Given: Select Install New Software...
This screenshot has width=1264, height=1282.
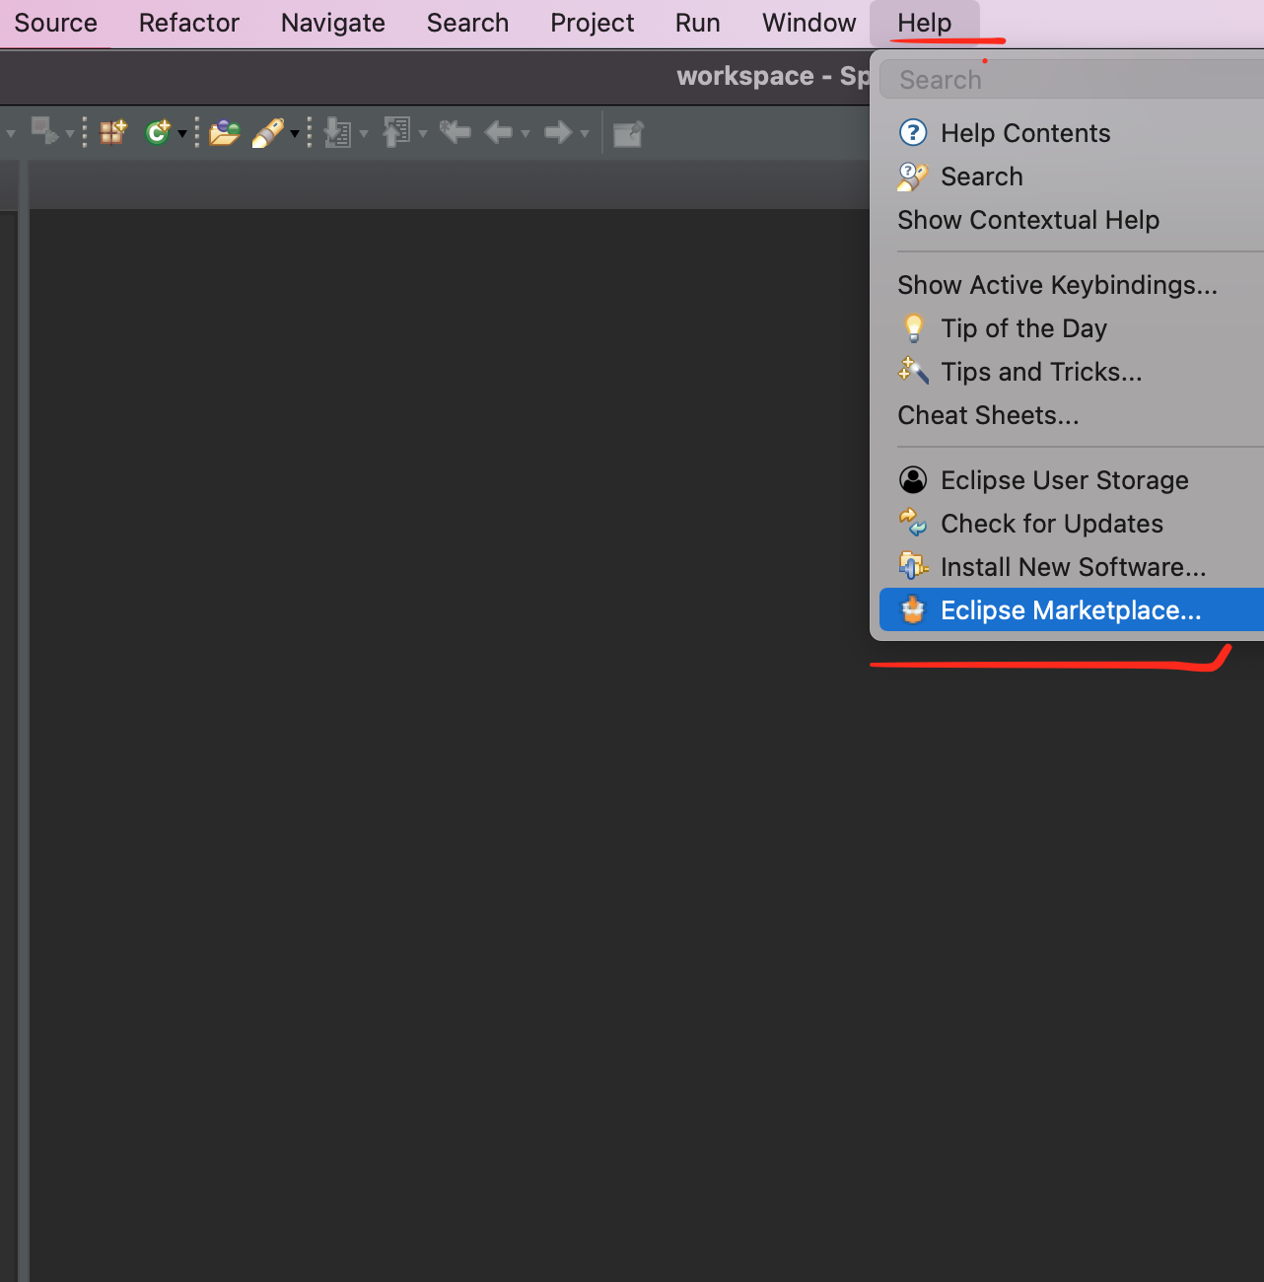Looking at the screenshot, I should pyautogui.click(x=1072, y=567).
